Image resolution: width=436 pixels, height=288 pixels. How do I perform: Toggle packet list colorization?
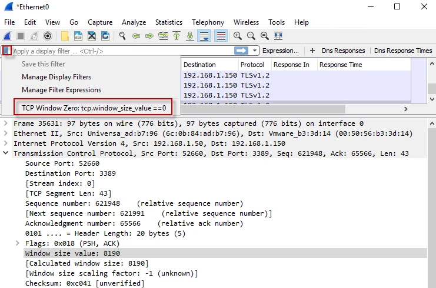[x=221, y=36]
